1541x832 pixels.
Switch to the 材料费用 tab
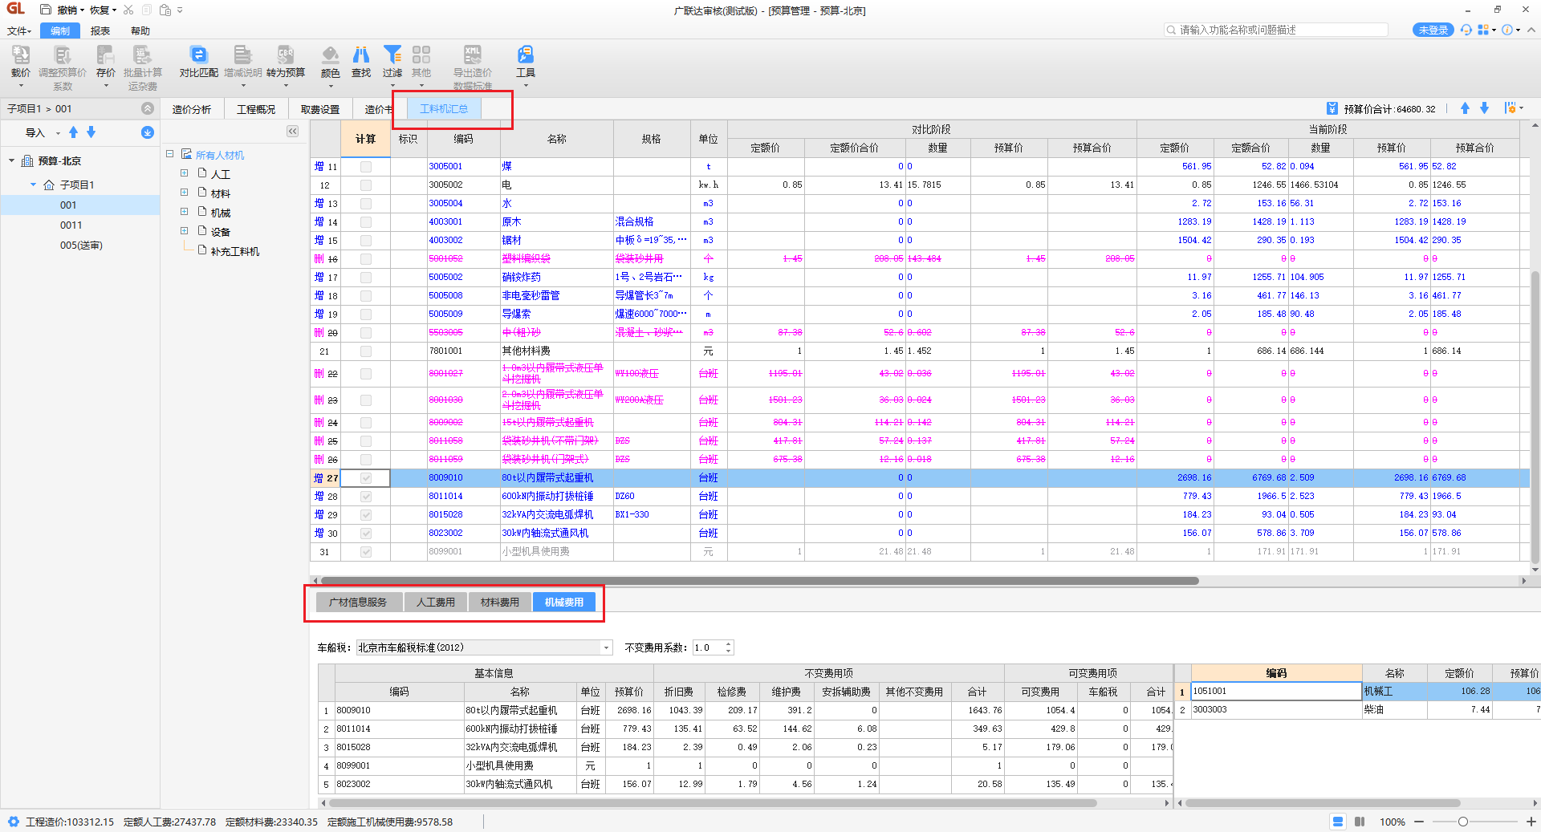pos(500,603)
